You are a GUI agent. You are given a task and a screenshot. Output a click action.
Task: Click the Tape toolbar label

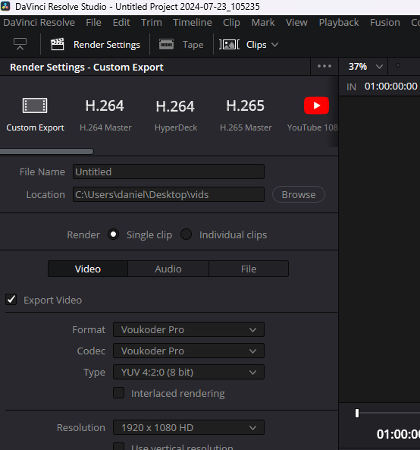pos(193,45)
